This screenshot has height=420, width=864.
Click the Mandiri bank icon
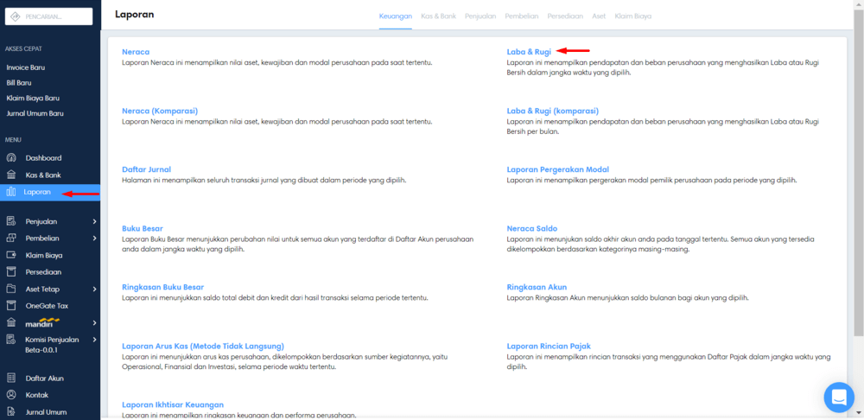(x=11, y=323)
